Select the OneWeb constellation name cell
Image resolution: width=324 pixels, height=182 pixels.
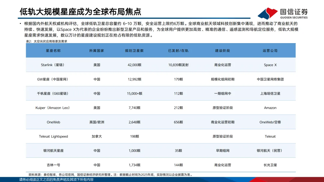tap(53, 122)
